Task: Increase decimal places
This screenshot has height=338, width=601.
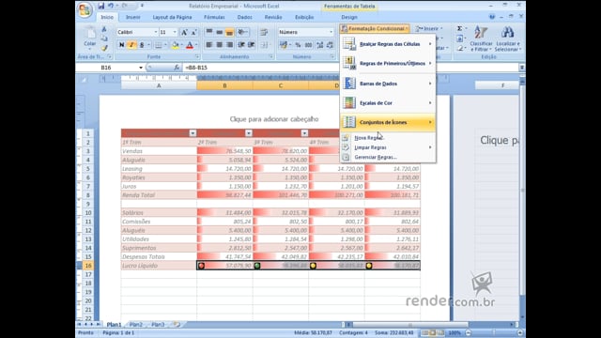Action: click(x=319, y=45)
